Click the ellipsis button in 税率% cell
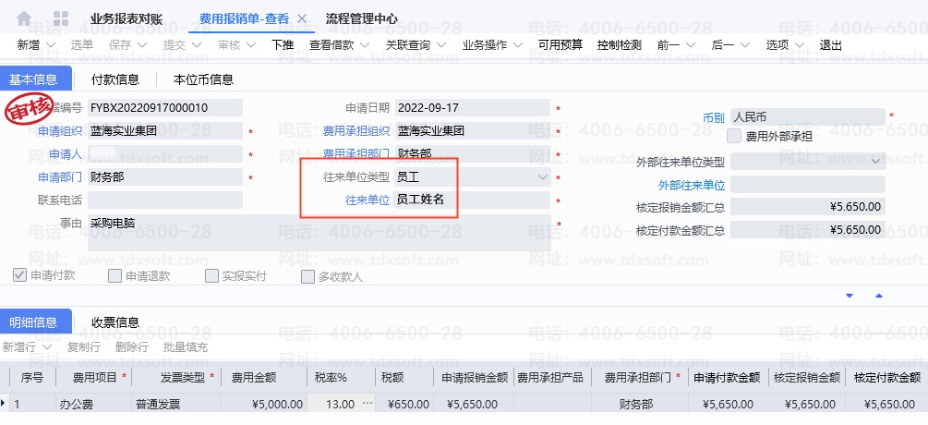The height and width of the screenshot is (425, 928). [368, 404]
